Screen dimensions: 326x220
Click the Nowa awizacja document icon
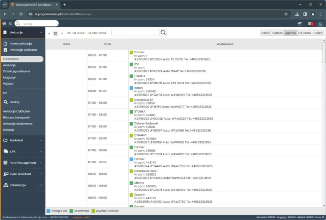[6, 44]
